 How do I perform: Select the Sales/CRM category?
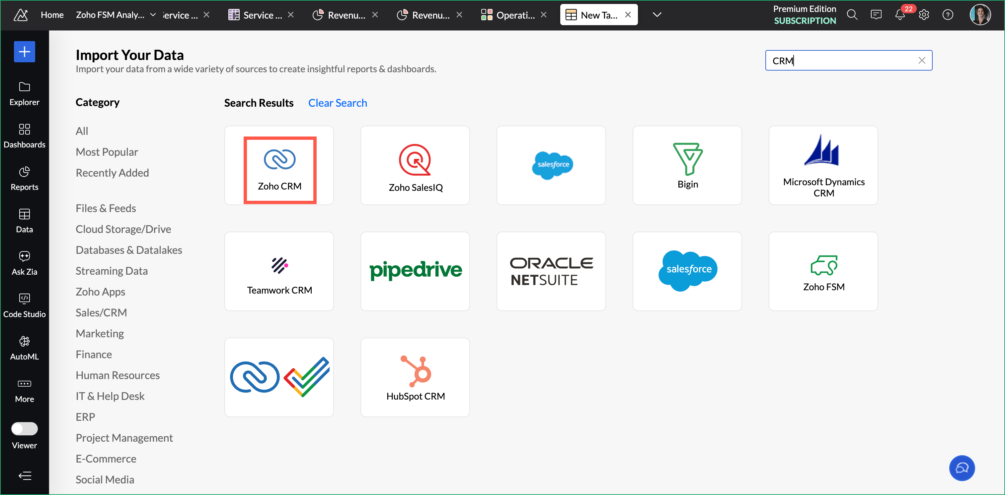[x=101, y=312]
